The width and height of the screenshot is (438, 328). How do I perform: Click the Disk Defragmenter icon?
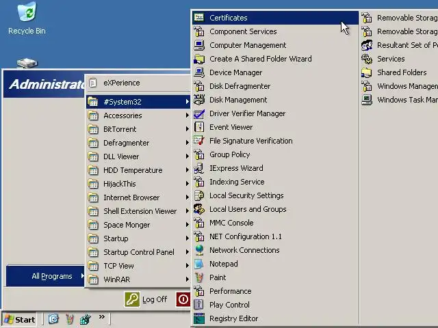coord(199,86)
